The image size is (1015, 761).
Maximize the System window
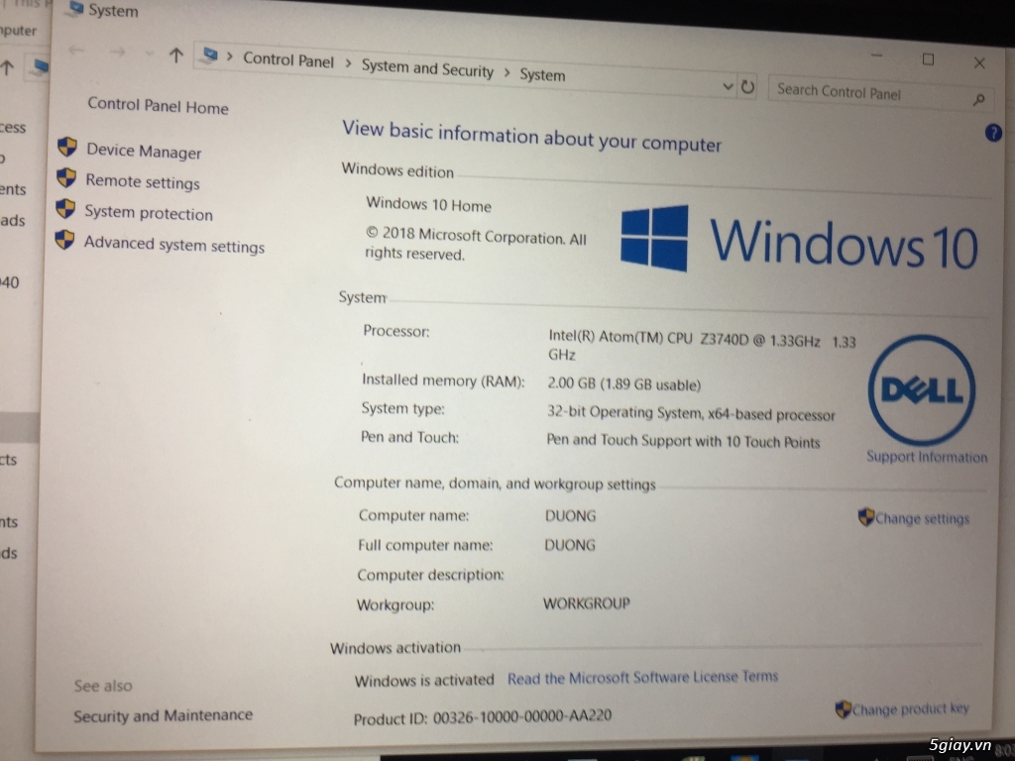(928, 59)
